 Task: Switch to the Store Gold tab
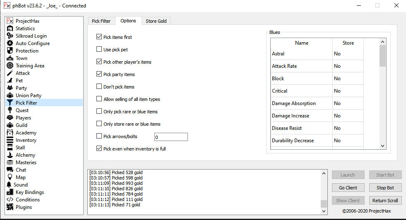click(x=156, y=21)
